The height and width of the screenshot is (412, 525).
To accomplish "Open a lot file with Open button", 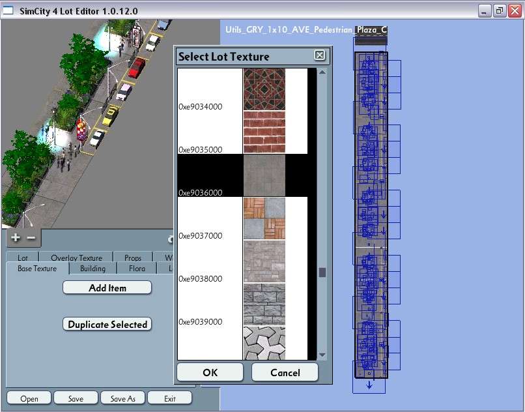I will (29, 398).
